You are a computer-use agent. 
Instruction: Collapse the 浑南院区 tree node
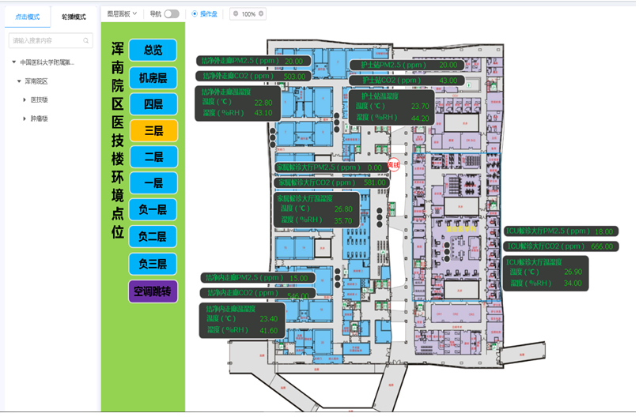pyautogui.click(x=20, y=81)
